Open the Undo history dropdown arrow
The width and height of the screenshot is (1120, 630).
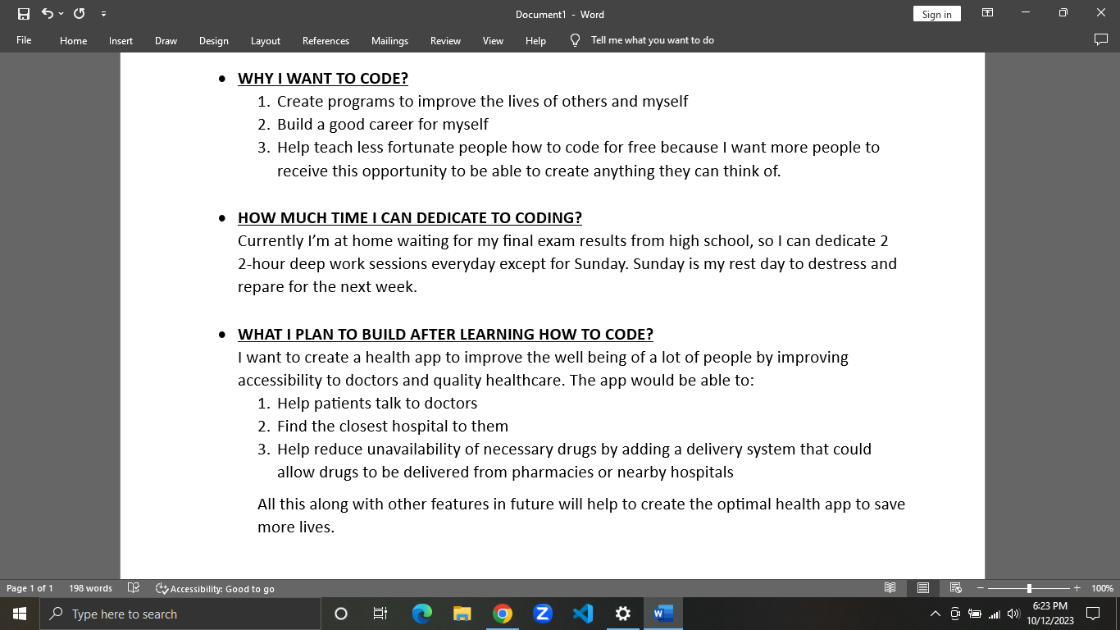click(61, 14)
